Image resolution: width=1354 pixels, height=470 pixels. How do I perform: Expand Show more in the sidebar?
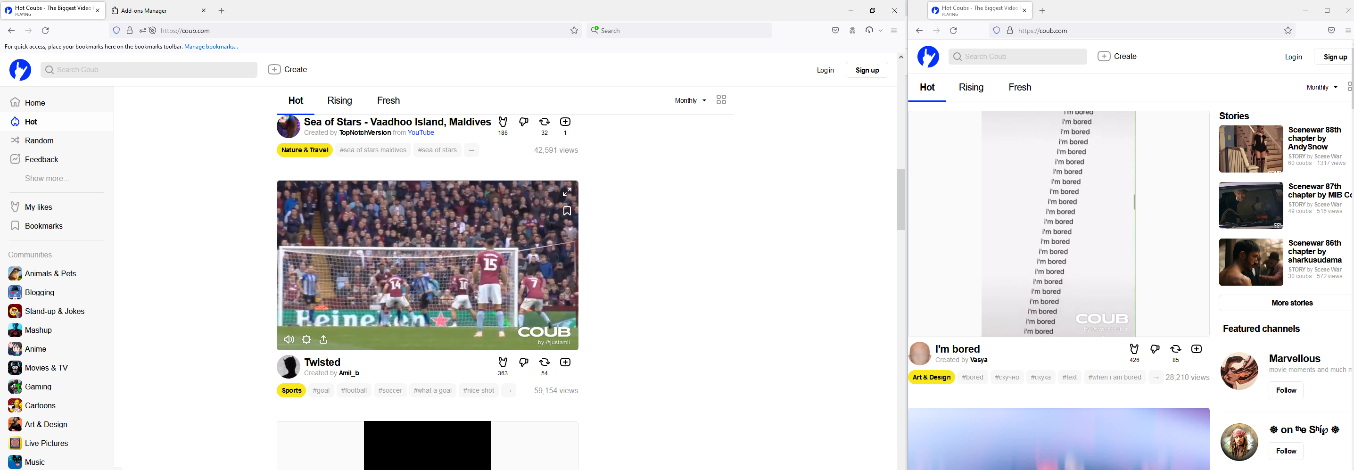47,178
